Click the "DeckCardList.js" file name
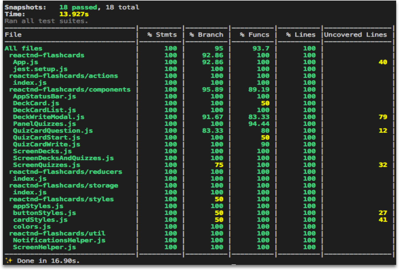Viewport: 399px width, 270px height. [44, 110]
